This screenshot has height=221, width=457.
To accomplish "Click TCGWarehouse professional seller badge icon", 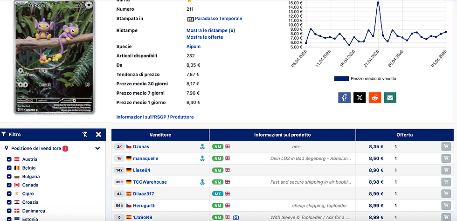I will click(202, 182).
